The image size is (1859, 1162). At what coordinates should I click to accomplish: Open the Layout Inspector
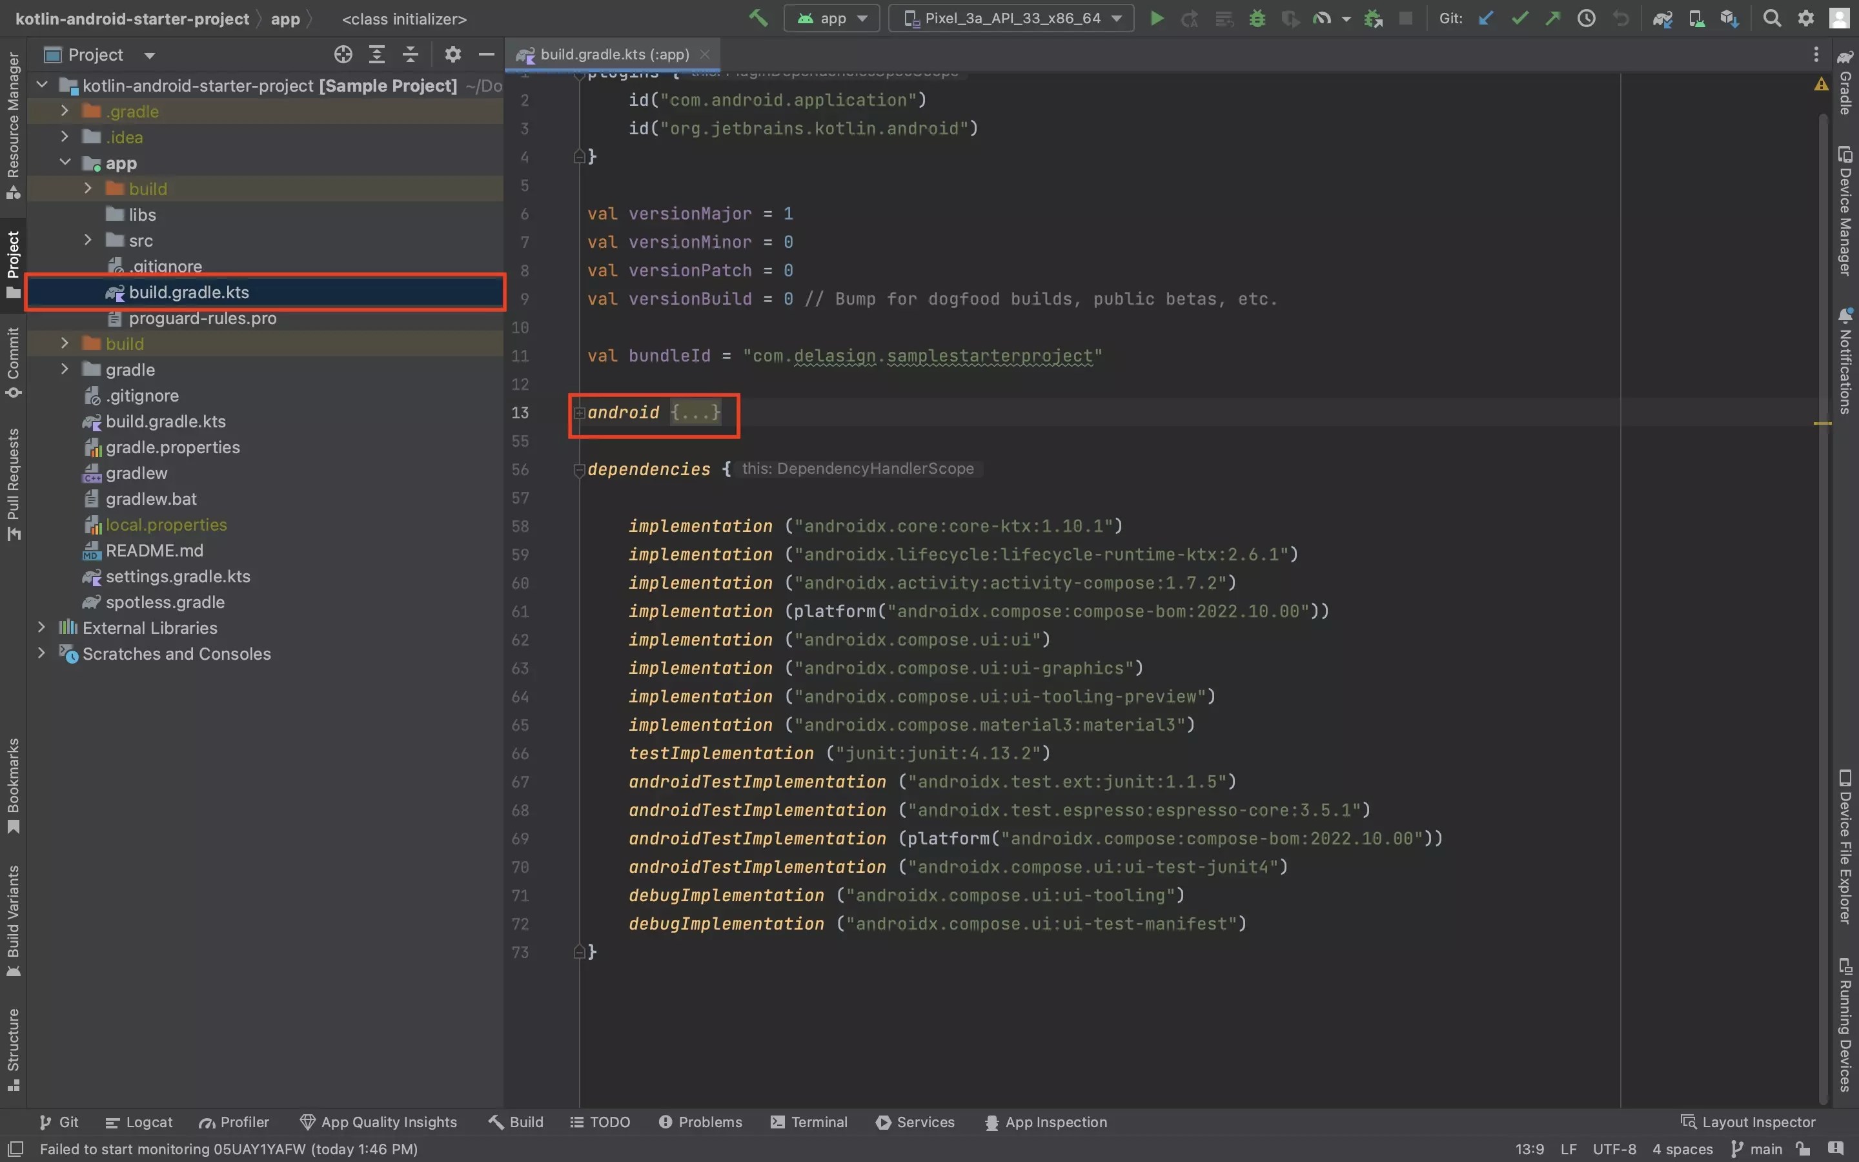click(x=1758, y=1122)
